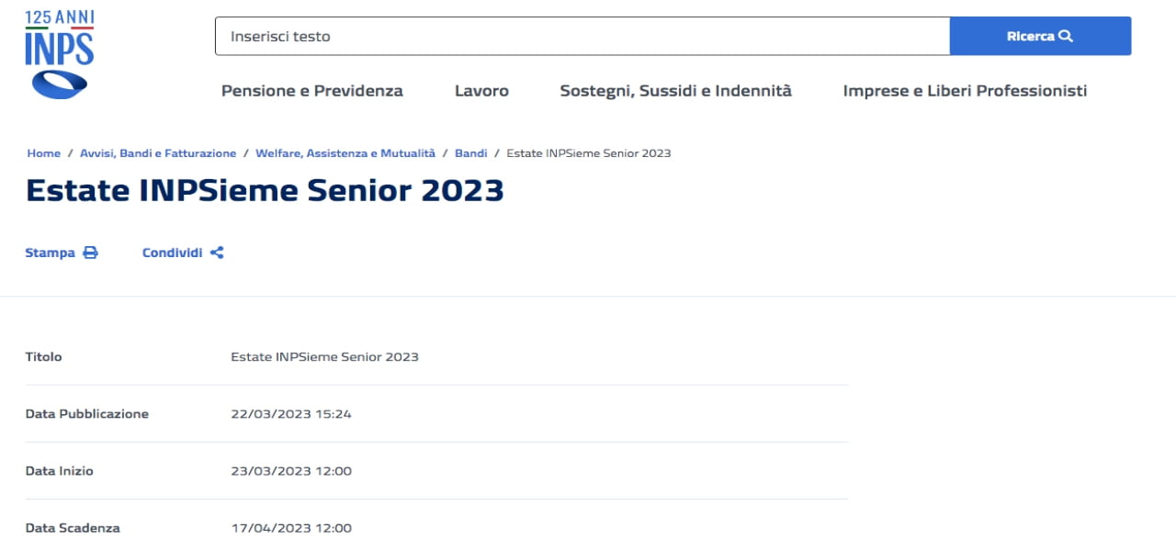Open the Pensione e Previdenza menu
Screen dimensions: 1176x551
(312, 91)
